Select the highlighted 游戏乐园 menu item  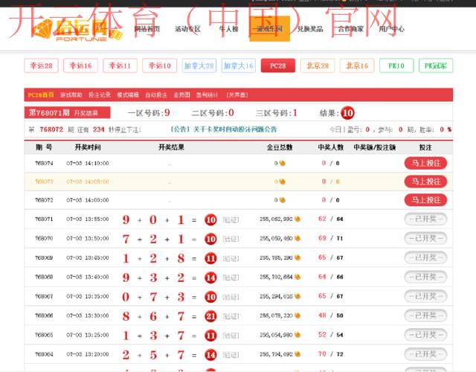click(269, 28)
